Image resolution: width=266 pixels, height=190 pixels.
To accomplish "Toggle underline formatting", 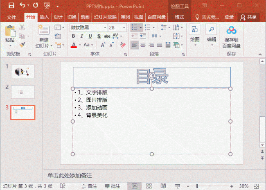I will (x=90, y=36).
